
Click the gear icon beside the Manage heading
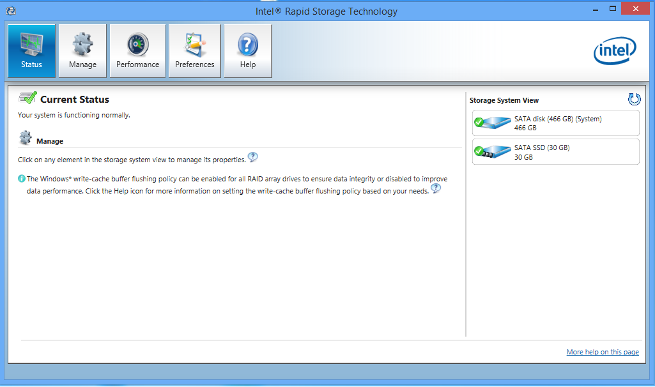pos(26,137)
